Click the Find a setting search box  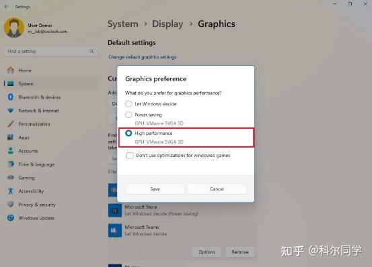[x=50, y=51]
